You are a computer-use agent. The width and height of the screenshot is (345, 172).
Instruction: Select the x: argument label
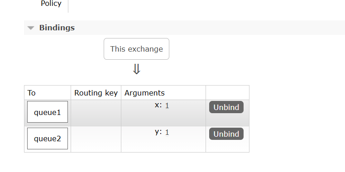click(158, 105)
